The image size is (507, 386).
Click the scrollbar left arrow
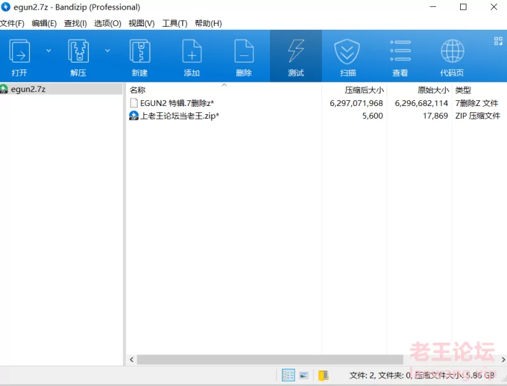(x=132, y=359)
